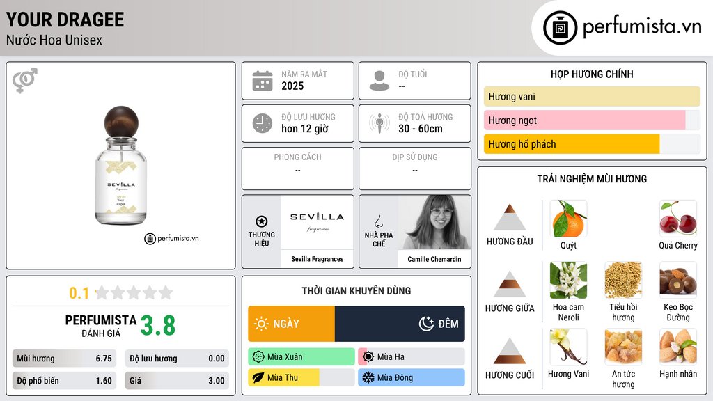Image resolution: width=713 pixels, height=401 pixels.
Task: Click the Hương vani accord bar
Action: (592, 96)
